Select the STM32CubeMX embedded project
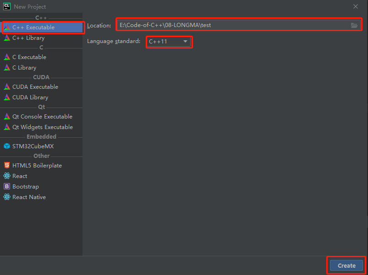The image size is (368, 275). tap(41, 146)
